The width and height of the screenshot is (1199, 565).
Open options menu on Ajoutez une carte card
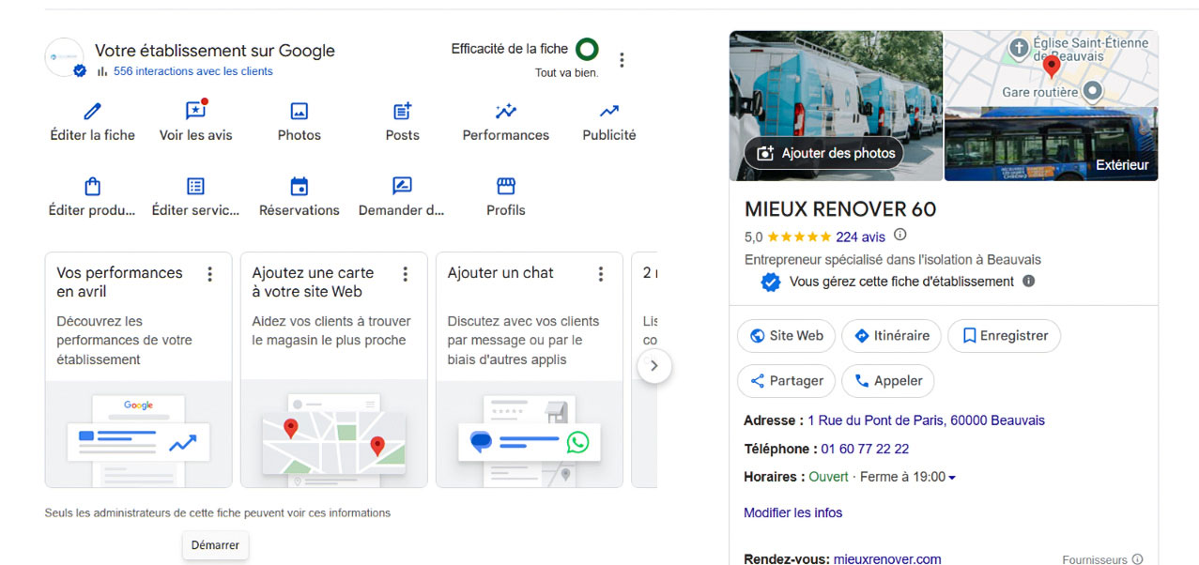[406, 274]
